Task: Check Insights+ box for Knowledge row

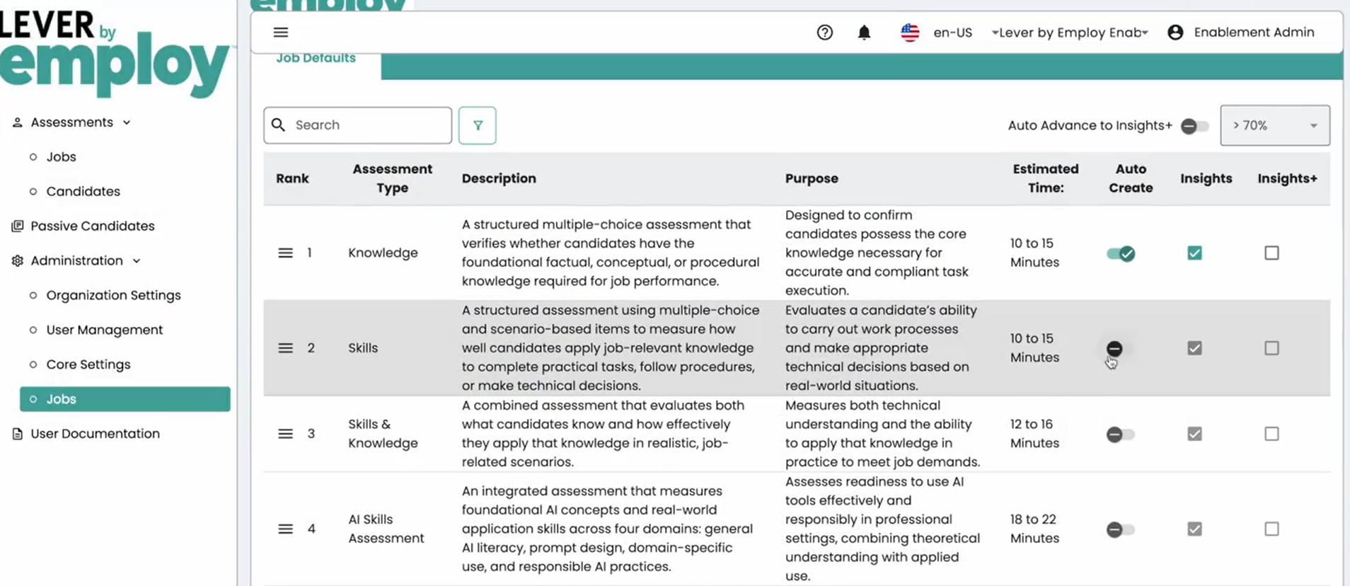Action: [x=1271, y=253]
